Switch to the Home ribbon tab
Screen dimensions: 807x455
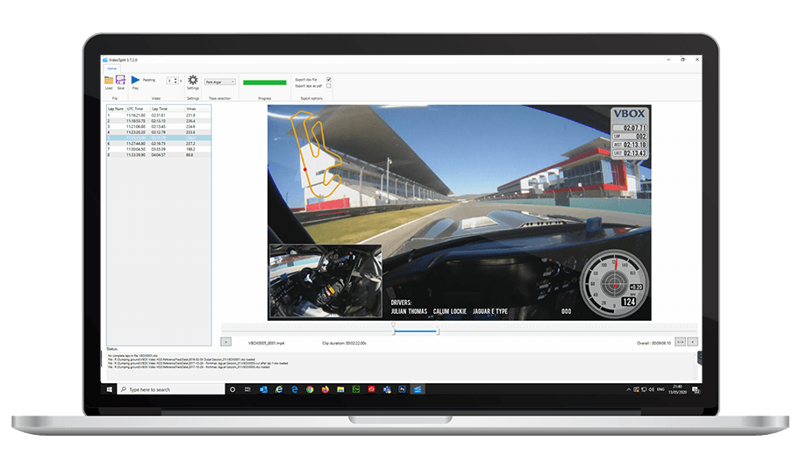(x=112, y=68)
